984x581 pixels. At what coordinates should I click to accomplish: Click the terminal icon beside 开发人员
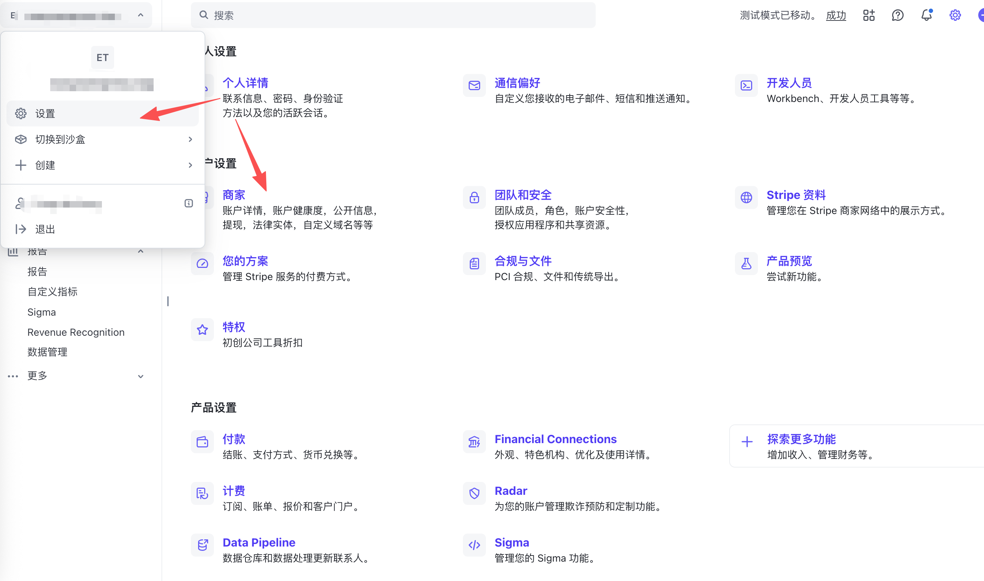[x=746, y=85]
